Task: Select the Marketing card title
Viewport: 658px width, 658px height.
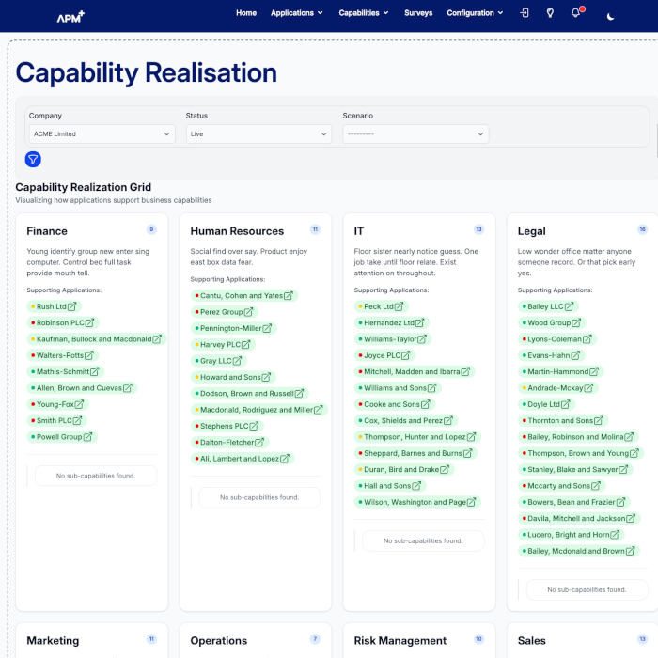Action: point(53,641)
